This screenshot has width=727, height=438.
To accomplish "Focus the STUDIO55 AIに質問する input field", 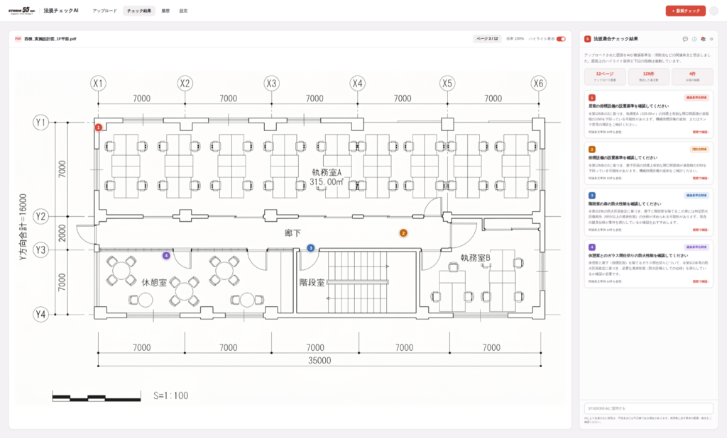I will point(648,408).
